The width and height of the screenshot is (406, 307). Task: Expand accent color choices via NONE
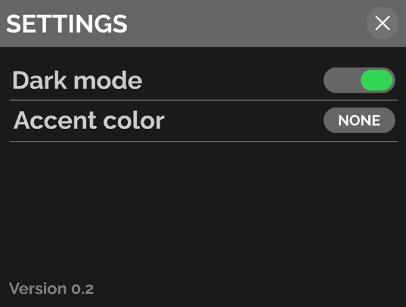click(359, 120)
